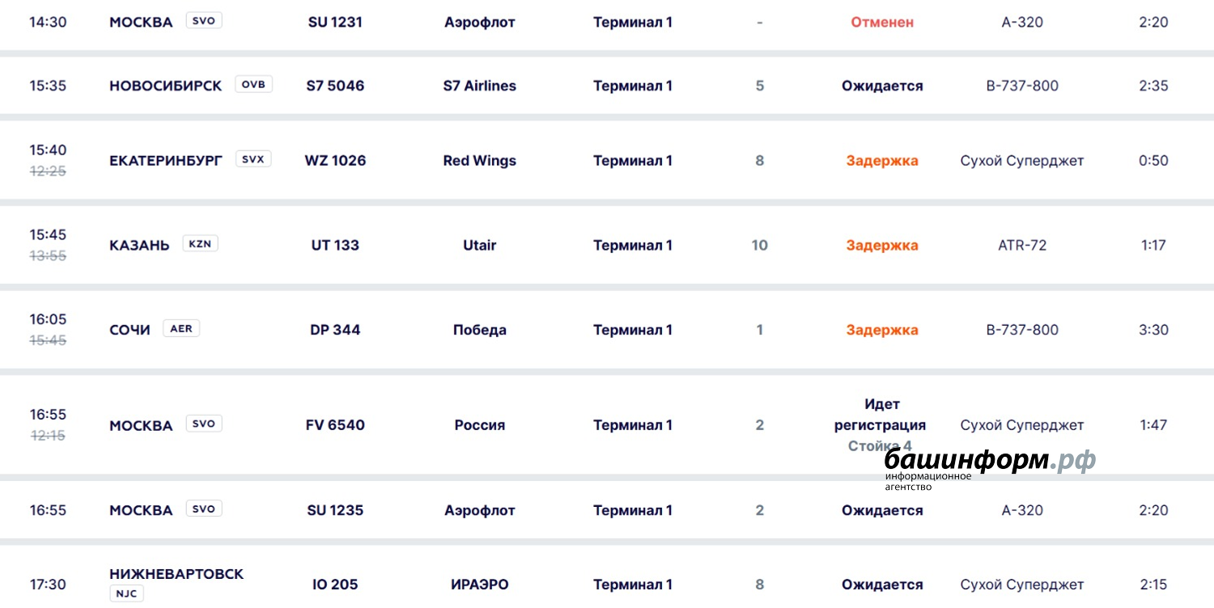This screenshot has height=608, width=1214.
Task: Click the SVO badge in the SU 1231 row
Action: 203,21
